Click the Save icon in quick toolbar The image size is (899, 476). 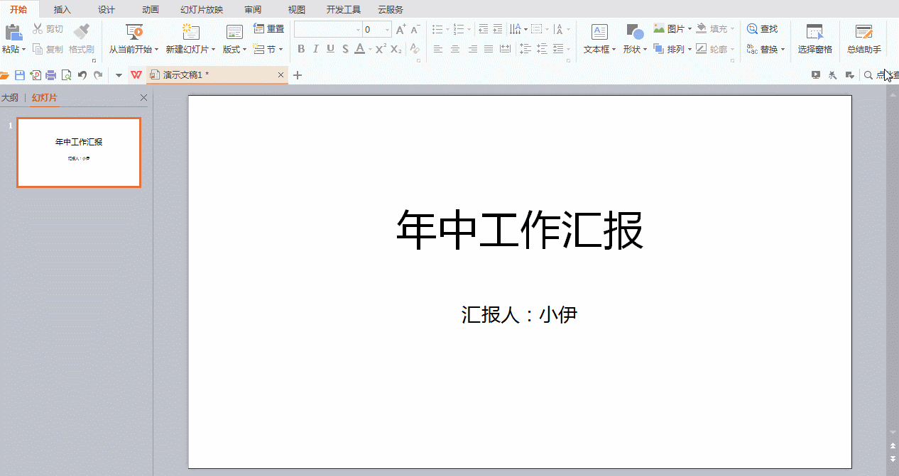(19, 75)
